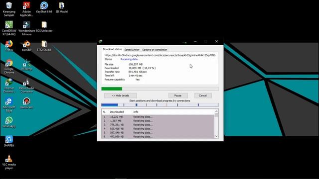Click the green overall download progress bar
The height and width of the screenshot is (179, 319).
160,89
